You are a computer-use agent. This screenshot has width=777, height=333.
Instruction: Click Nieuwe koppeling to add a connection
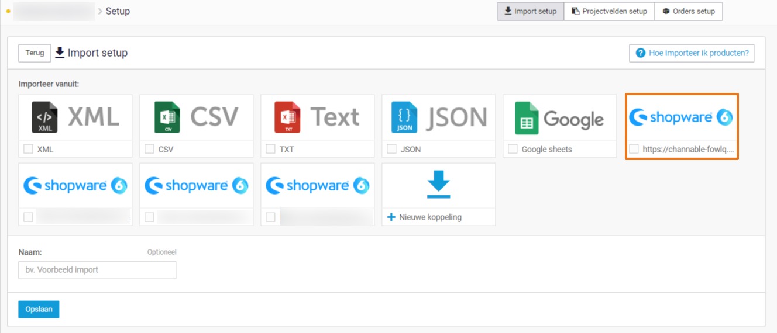(430, 217)
